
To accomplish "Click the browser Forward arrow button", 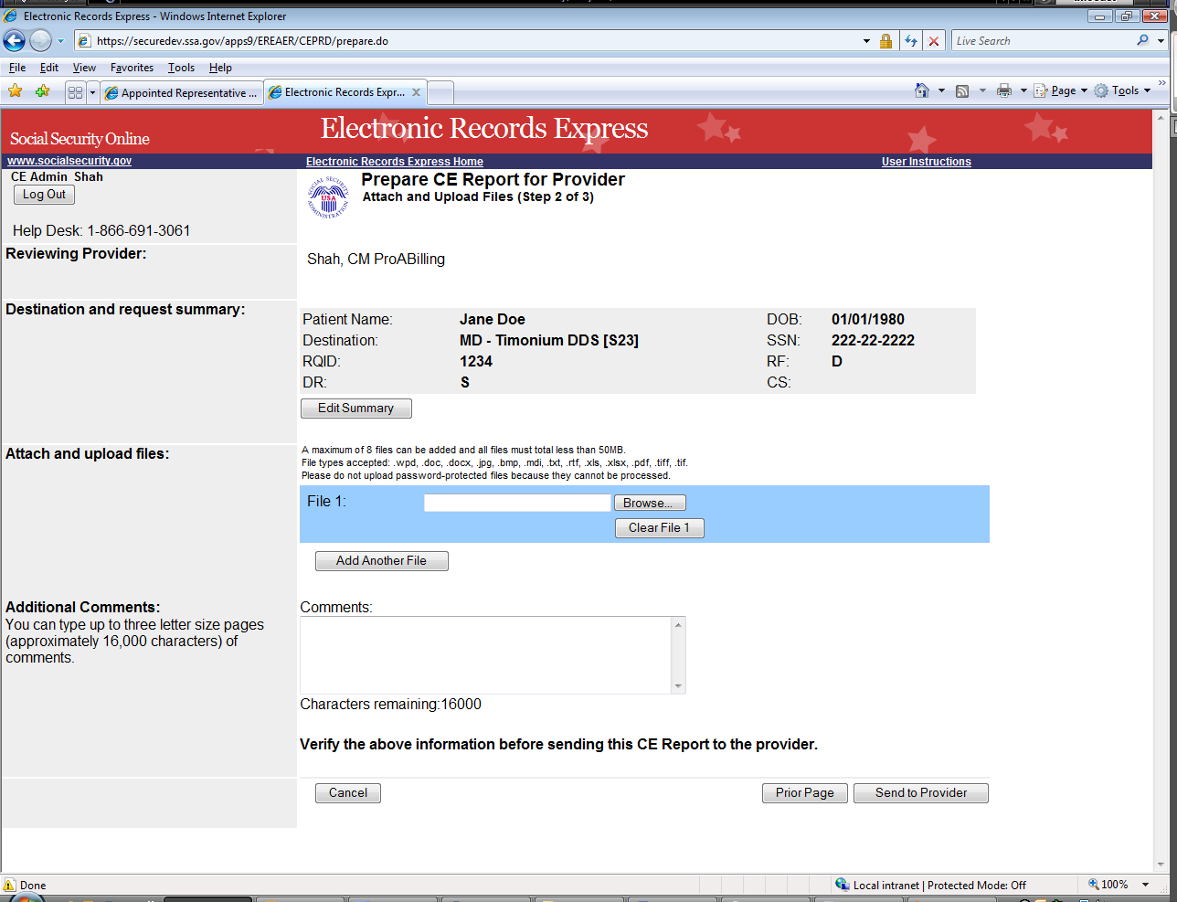I will 40,40.
